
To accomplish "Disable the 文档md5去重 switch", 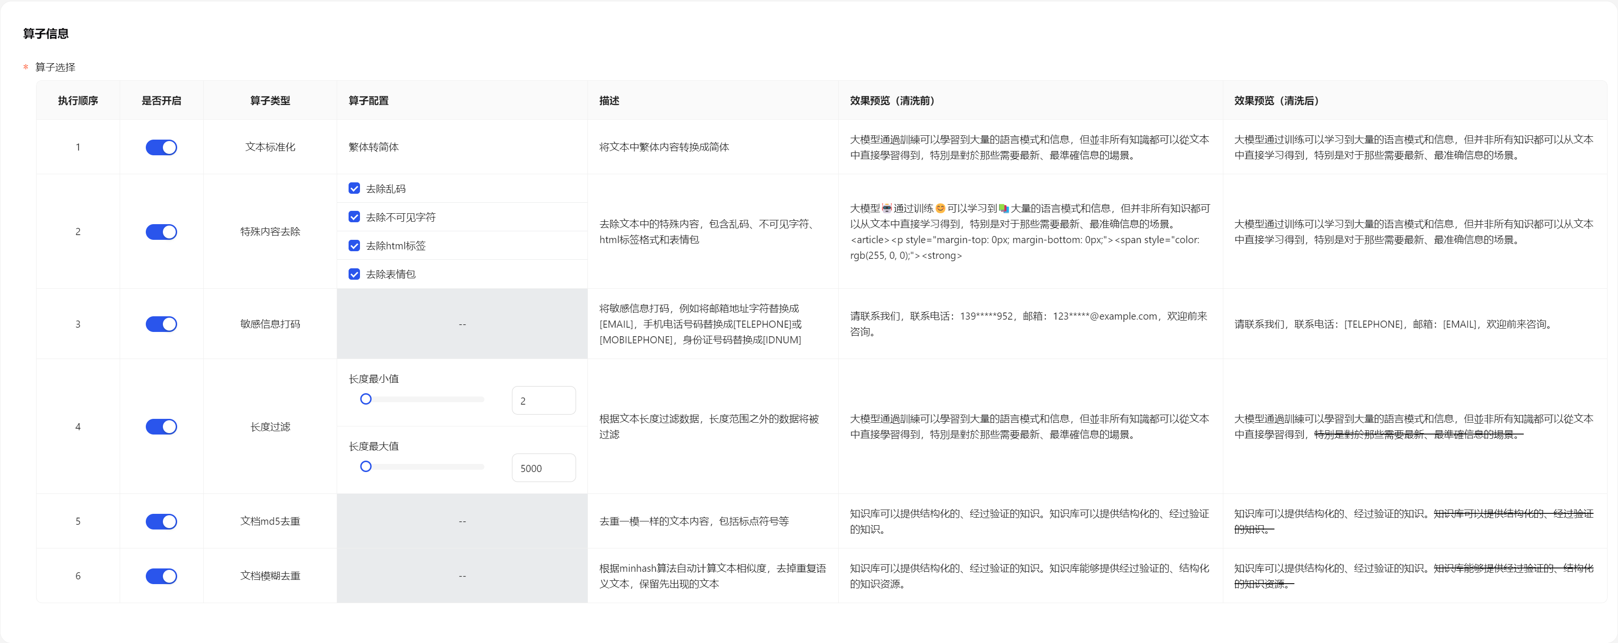I will click(x=161, y=521).
